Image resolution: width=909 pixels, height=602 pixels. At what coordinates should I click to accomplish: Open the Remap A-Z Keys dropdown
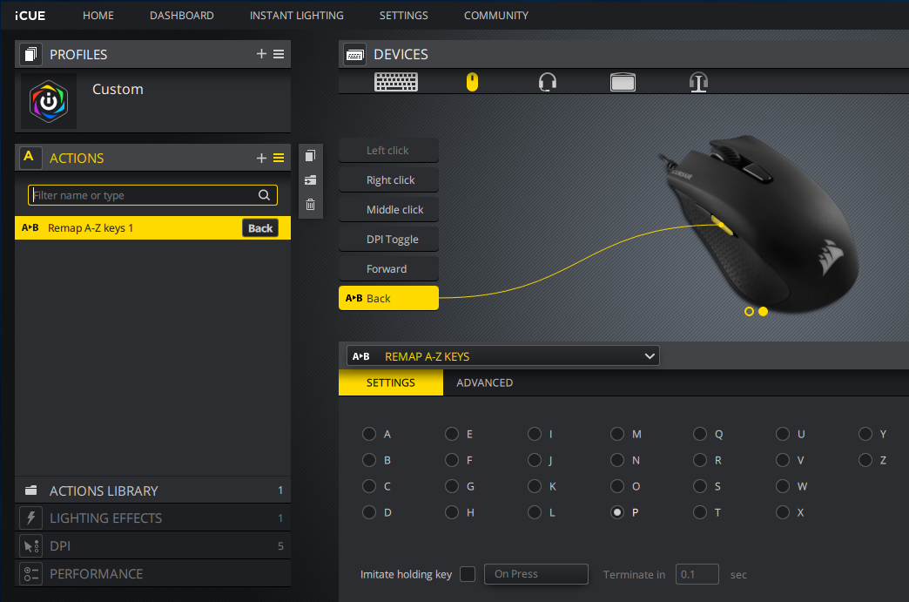pos(502,355)
